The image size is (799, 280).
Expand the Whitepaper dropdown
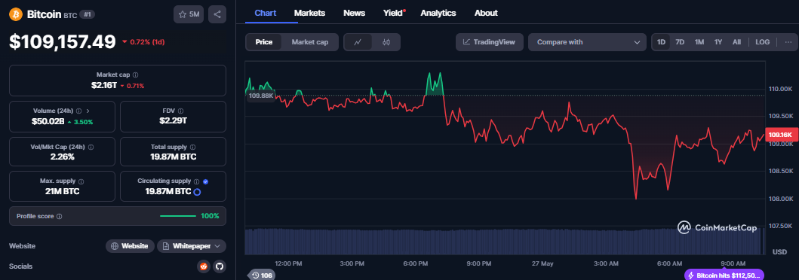(192, 246)
